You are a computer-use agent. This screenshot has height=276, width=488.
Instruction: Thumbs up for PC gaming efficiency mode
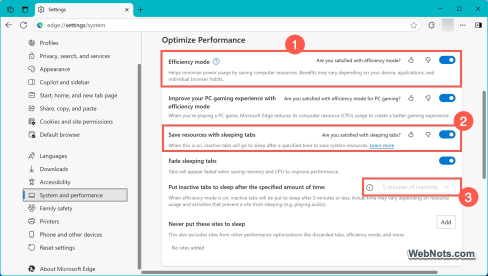pyautogui.click(x=411, y=98)
